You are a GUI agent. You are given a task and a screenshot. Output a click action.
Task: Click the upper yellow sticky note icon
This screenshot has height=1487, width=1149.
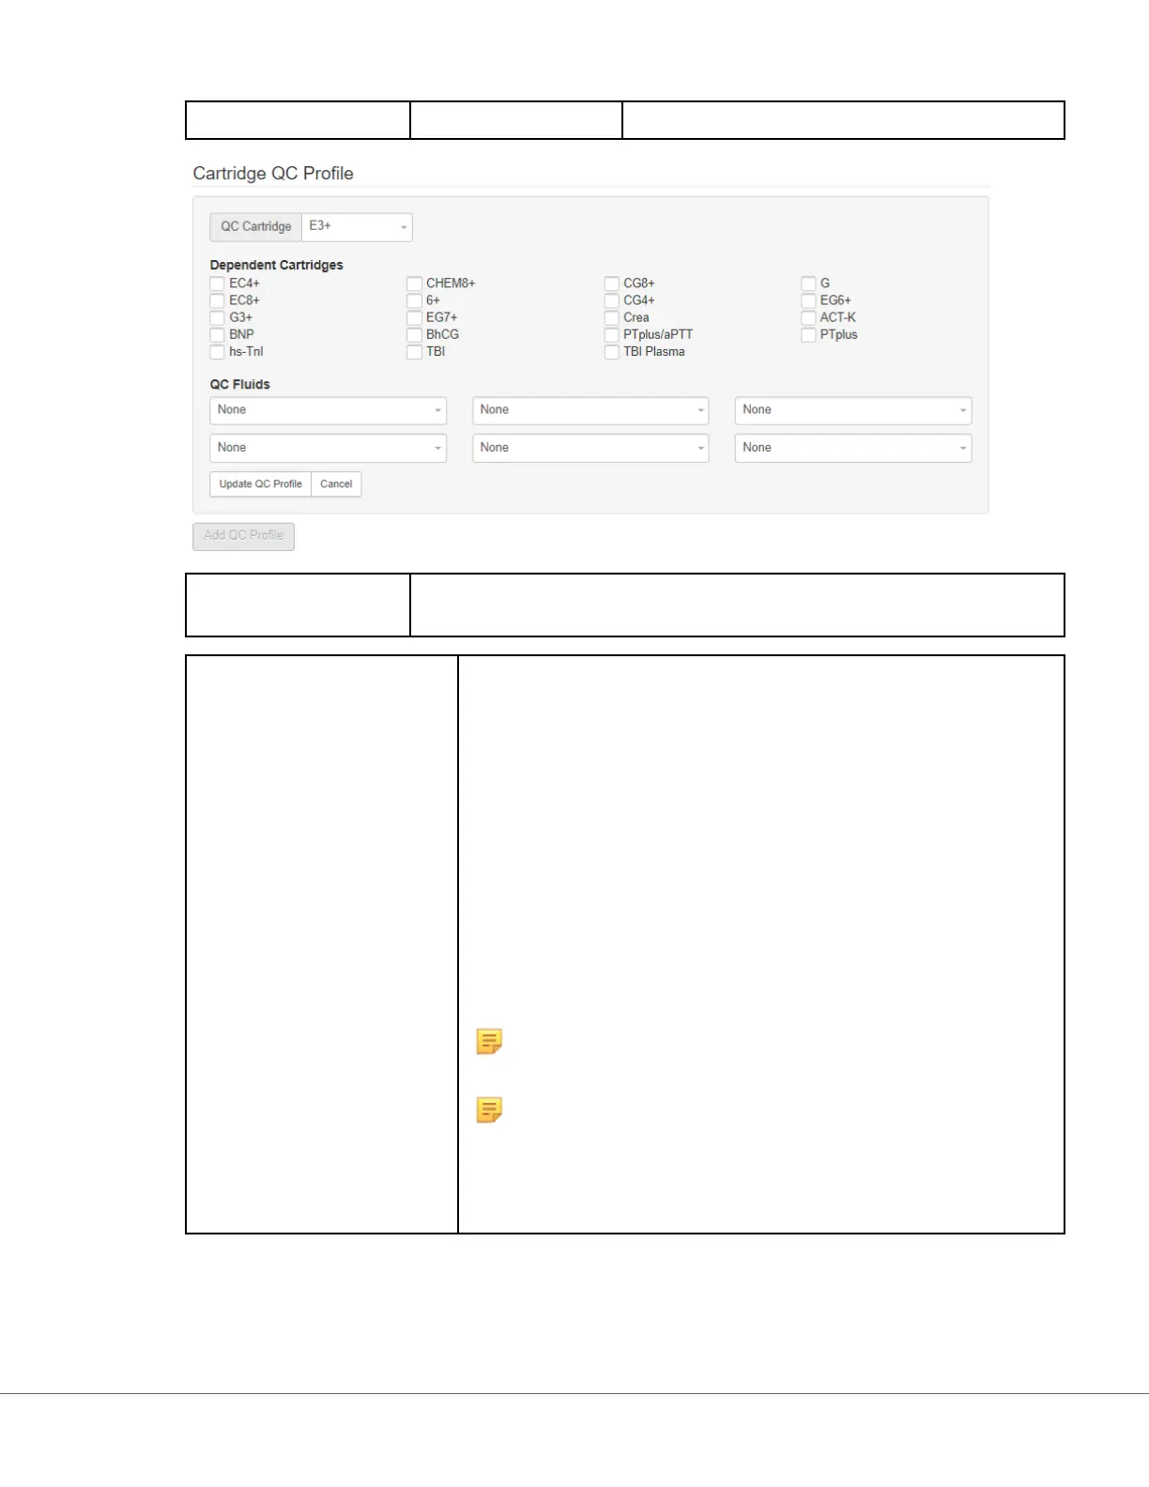point(489,1041)
